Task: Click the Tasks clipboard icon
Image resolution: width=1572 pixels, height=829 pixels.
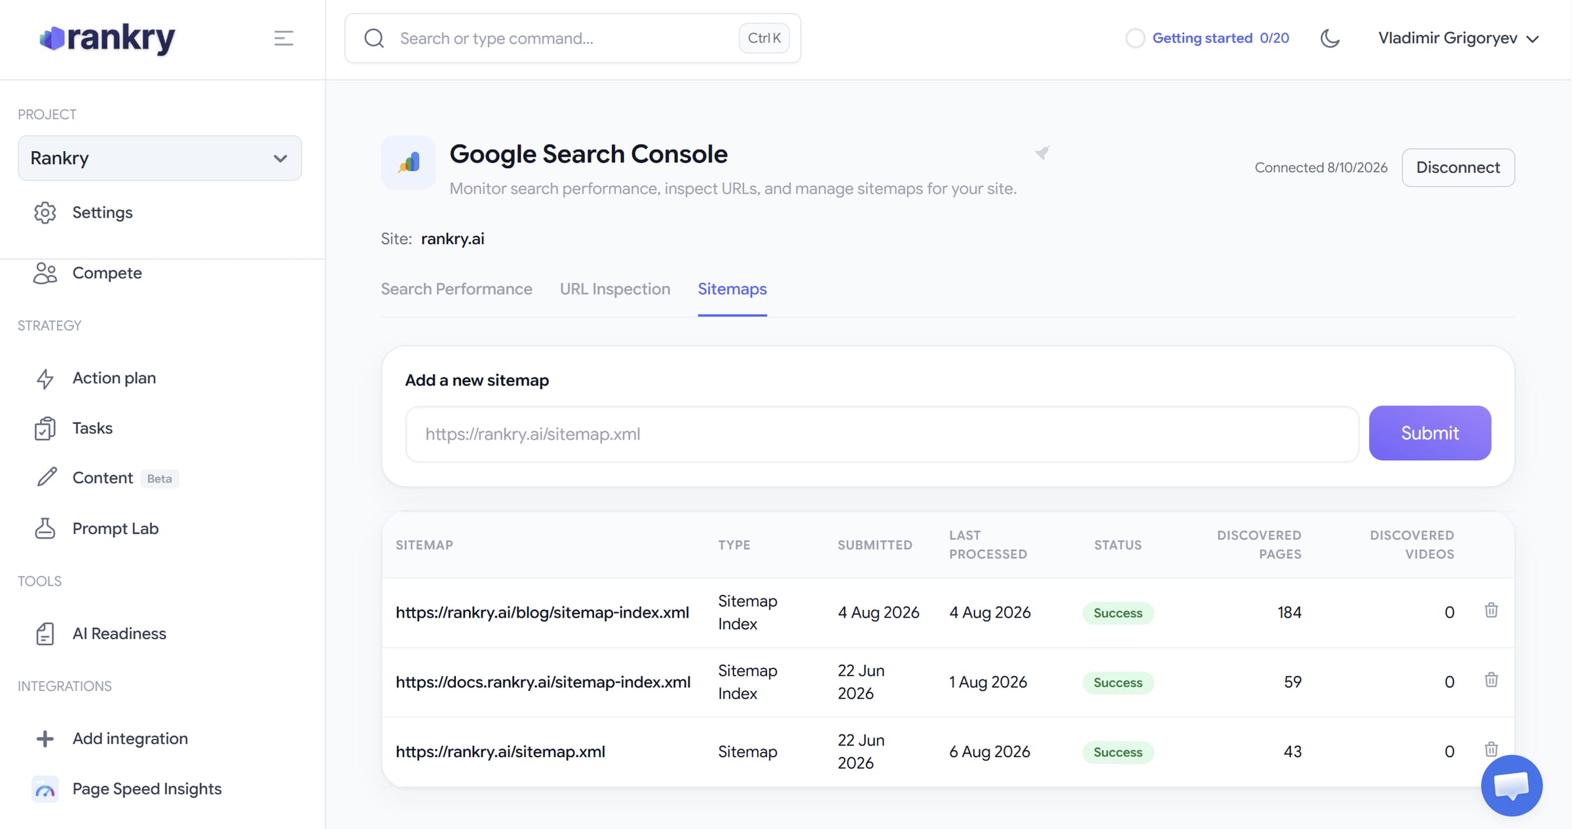Action: coord(45,429)
